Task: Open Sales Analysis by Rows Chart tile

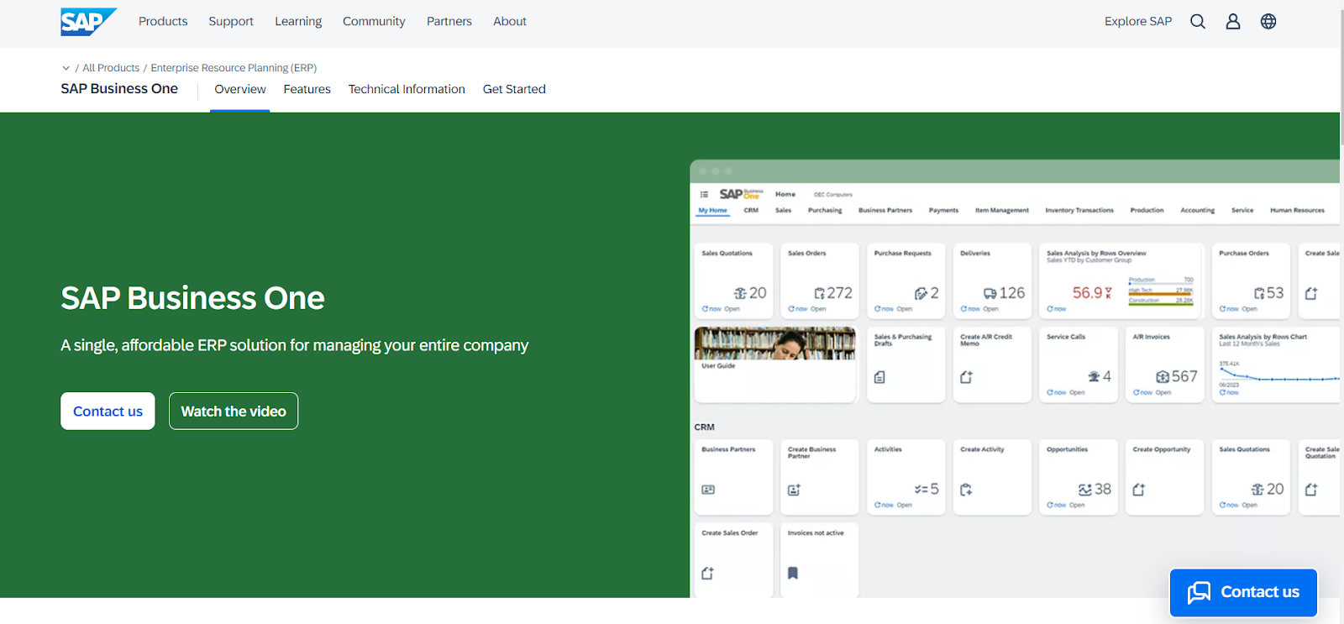Action: (1276, 364)
